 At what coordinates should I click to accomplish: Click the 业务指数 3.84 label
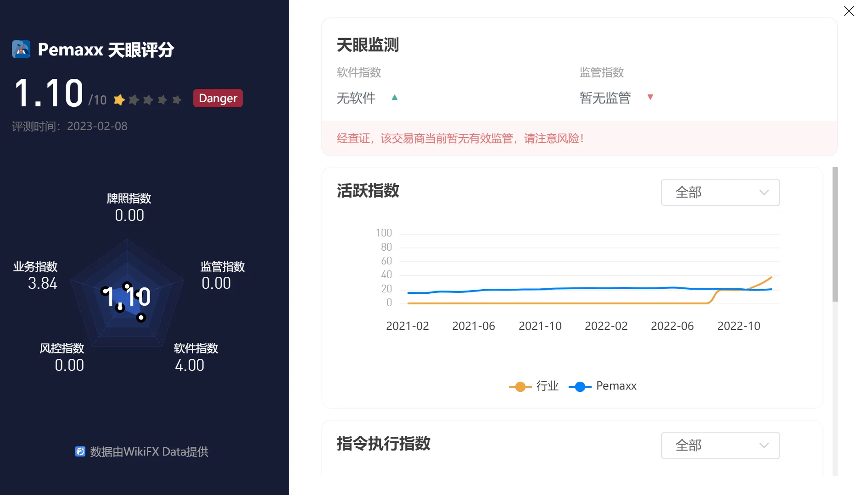click(x=35, y=275)
